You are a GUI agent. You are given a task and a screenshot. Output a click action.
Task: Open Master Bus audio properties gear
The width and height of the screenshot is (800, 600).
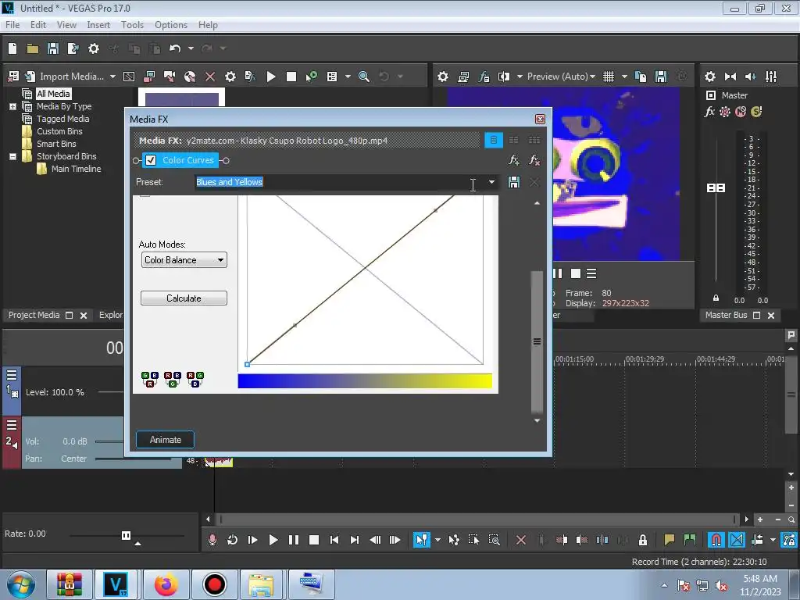[709, 77]
